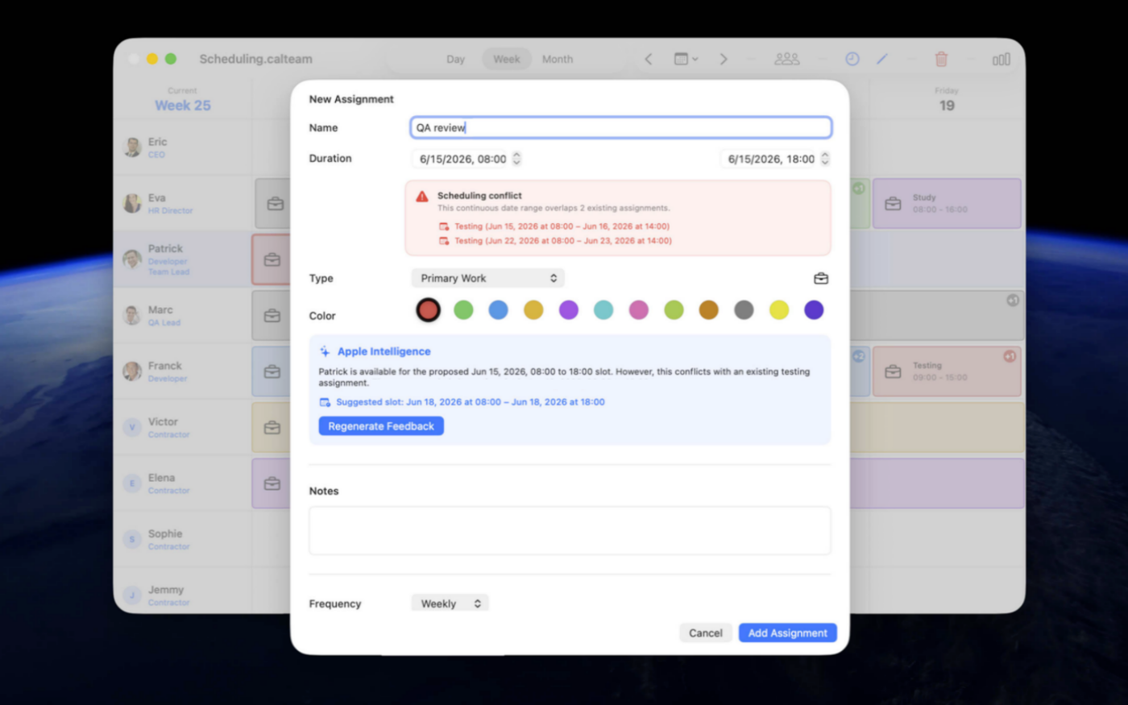
Task: Select the pink color swatch
Action: point(639,309)
